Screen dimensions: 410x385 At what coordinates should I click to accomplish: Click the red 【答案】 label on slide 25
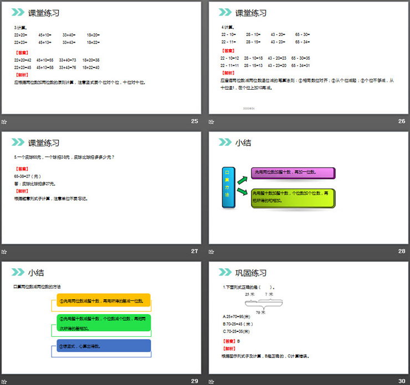click(22, 53)
